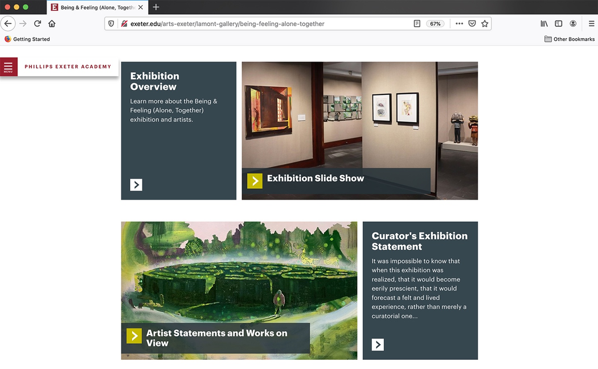The image size is (598, 369).
Task: Go to the browser home page
Action: tap(52, 24)
